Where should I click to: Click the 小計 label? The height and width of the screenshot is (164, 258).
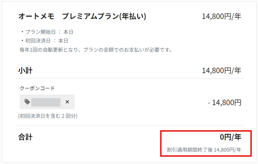coord(25,71)
